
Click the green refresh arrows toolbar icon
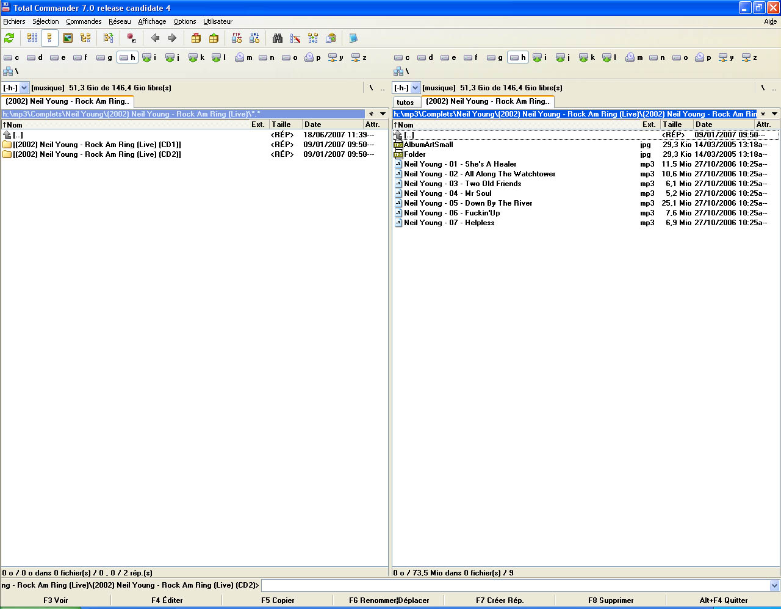pos(9,38)
